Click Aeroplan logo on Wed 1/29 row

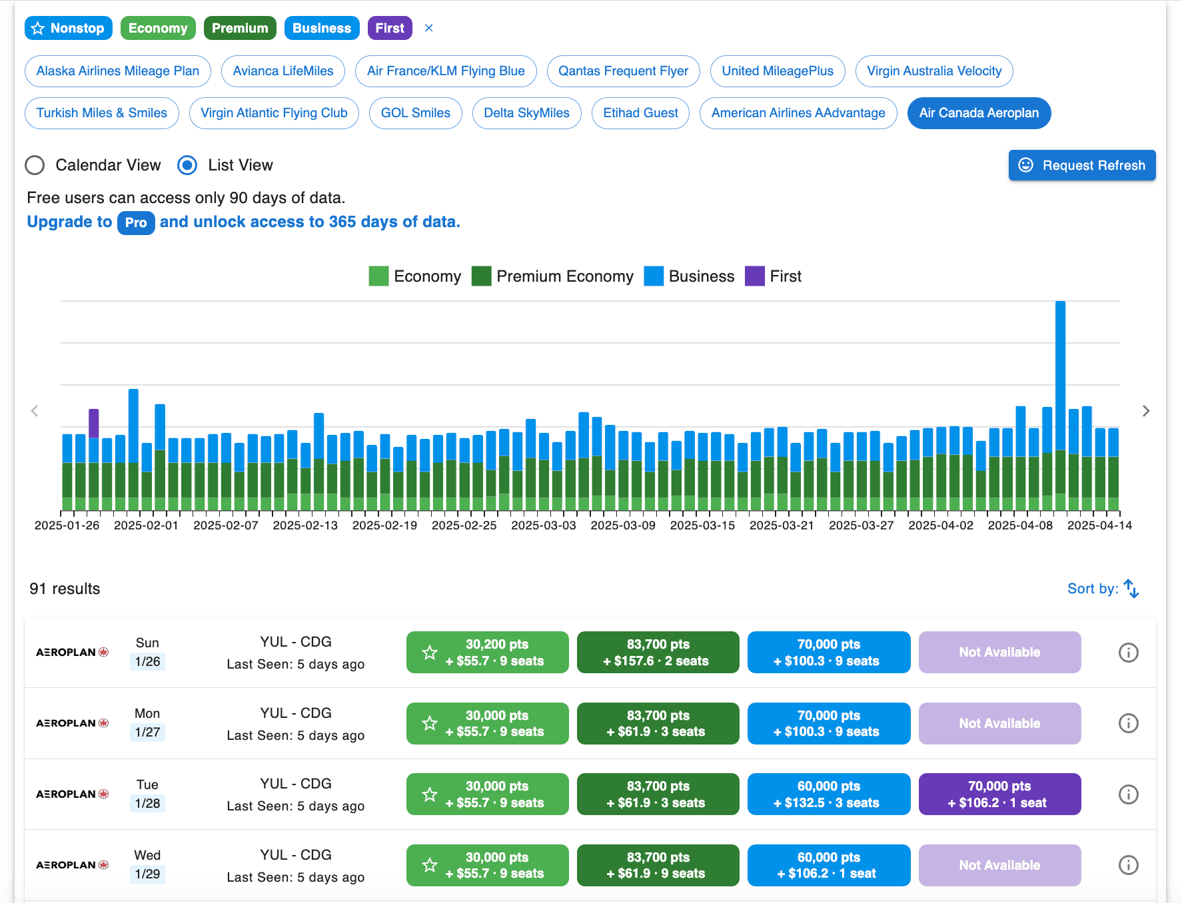point(72,865)
